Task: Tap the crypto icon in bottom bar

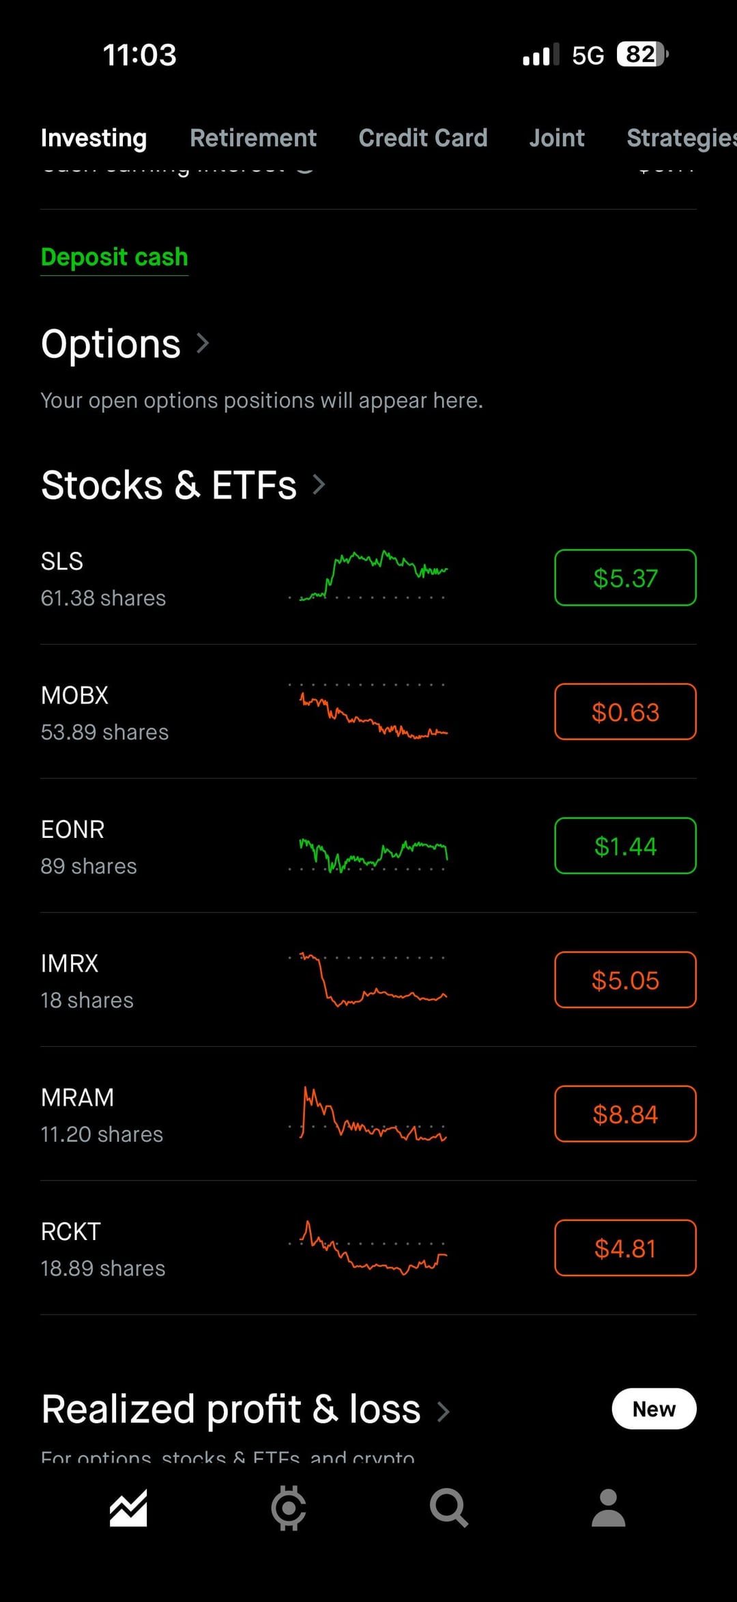Action: tap(288, 1508)
